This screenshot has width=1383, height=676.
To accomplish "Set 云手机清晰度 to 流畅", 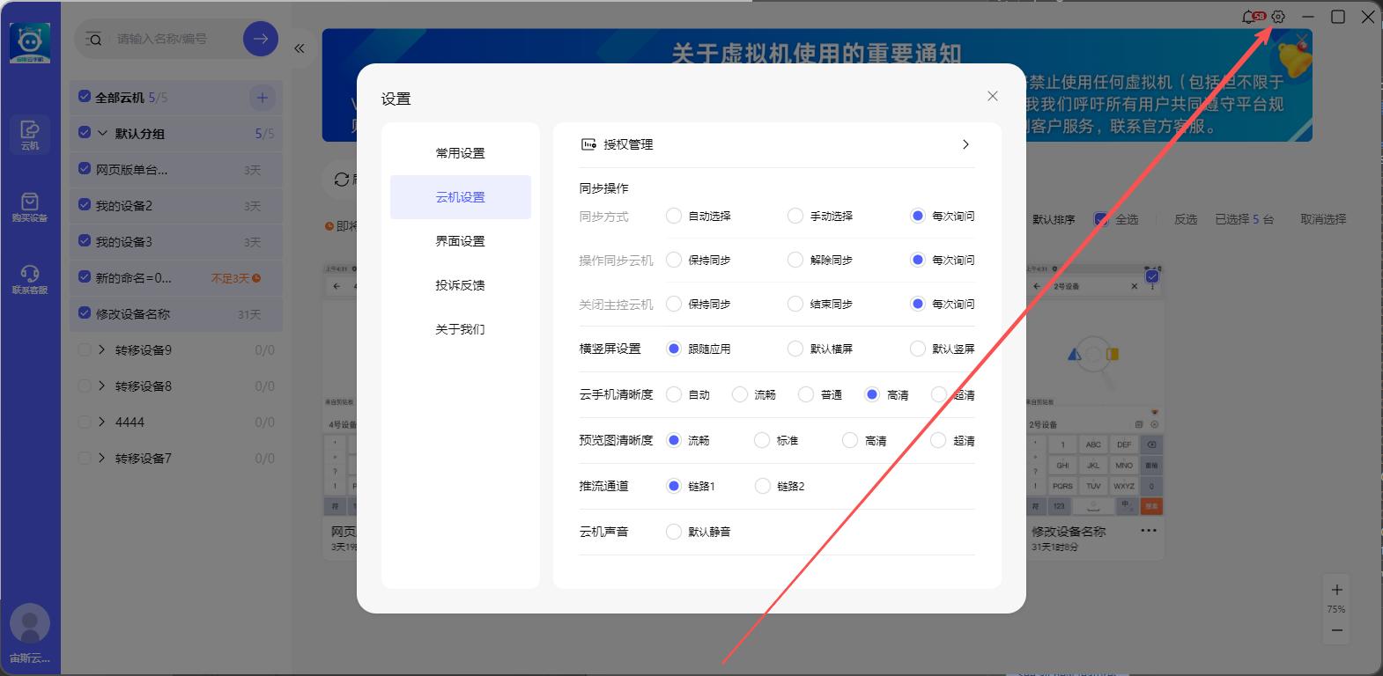I will (740, 394).
